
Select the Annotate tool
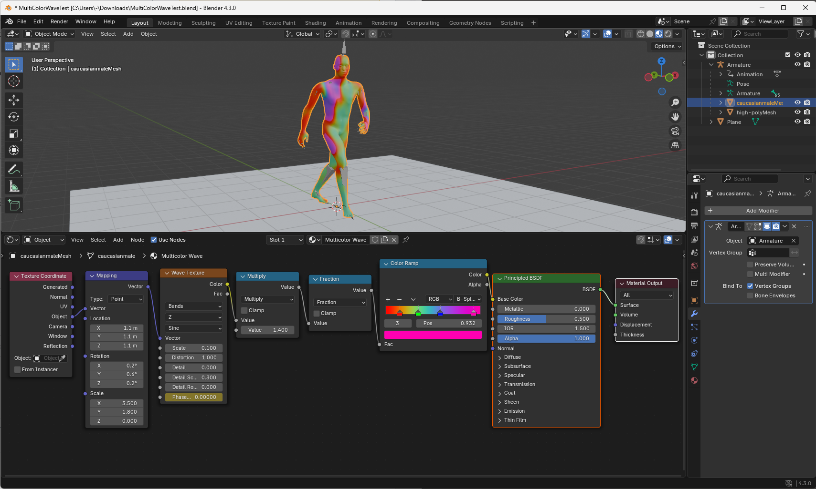click(x=14, y=169)
